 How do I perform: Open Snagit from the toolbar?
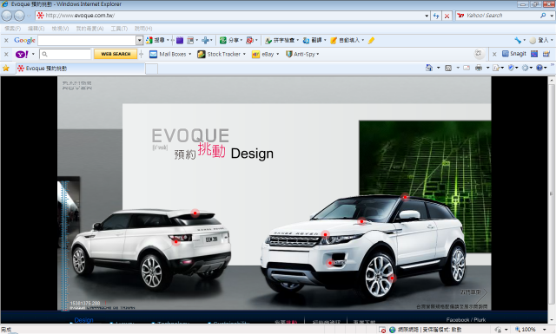(514, 54)
